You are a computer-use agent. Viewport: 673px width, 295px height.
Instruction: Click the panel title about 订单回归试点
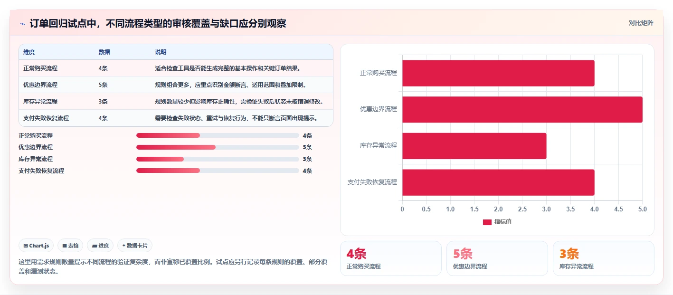[158, 24]
